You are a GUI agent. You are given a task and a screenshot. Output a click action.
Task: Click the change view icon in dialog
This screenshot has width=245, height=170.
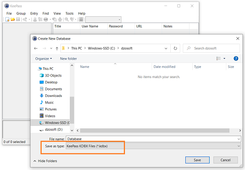(218, 58)
